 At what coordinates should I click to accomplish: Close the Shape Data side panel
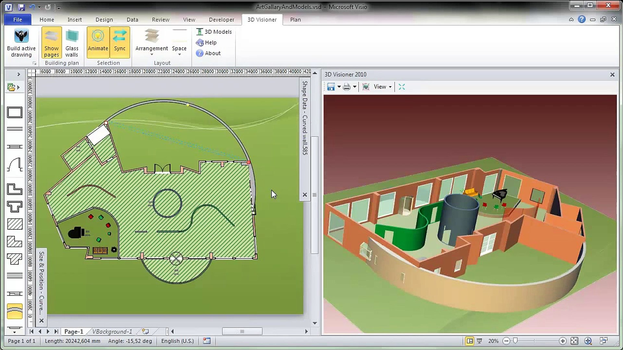click(x=305, y=195)
